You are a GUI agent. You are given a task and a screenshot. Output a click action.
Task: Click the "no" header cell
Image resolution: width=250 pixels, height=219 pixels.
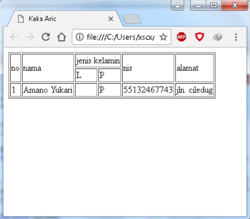pos(15,68)
